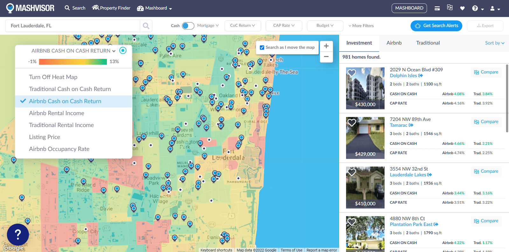Click the listings panel scrollbar
This screenshot has height=252, width=509.
pos(507,99)
